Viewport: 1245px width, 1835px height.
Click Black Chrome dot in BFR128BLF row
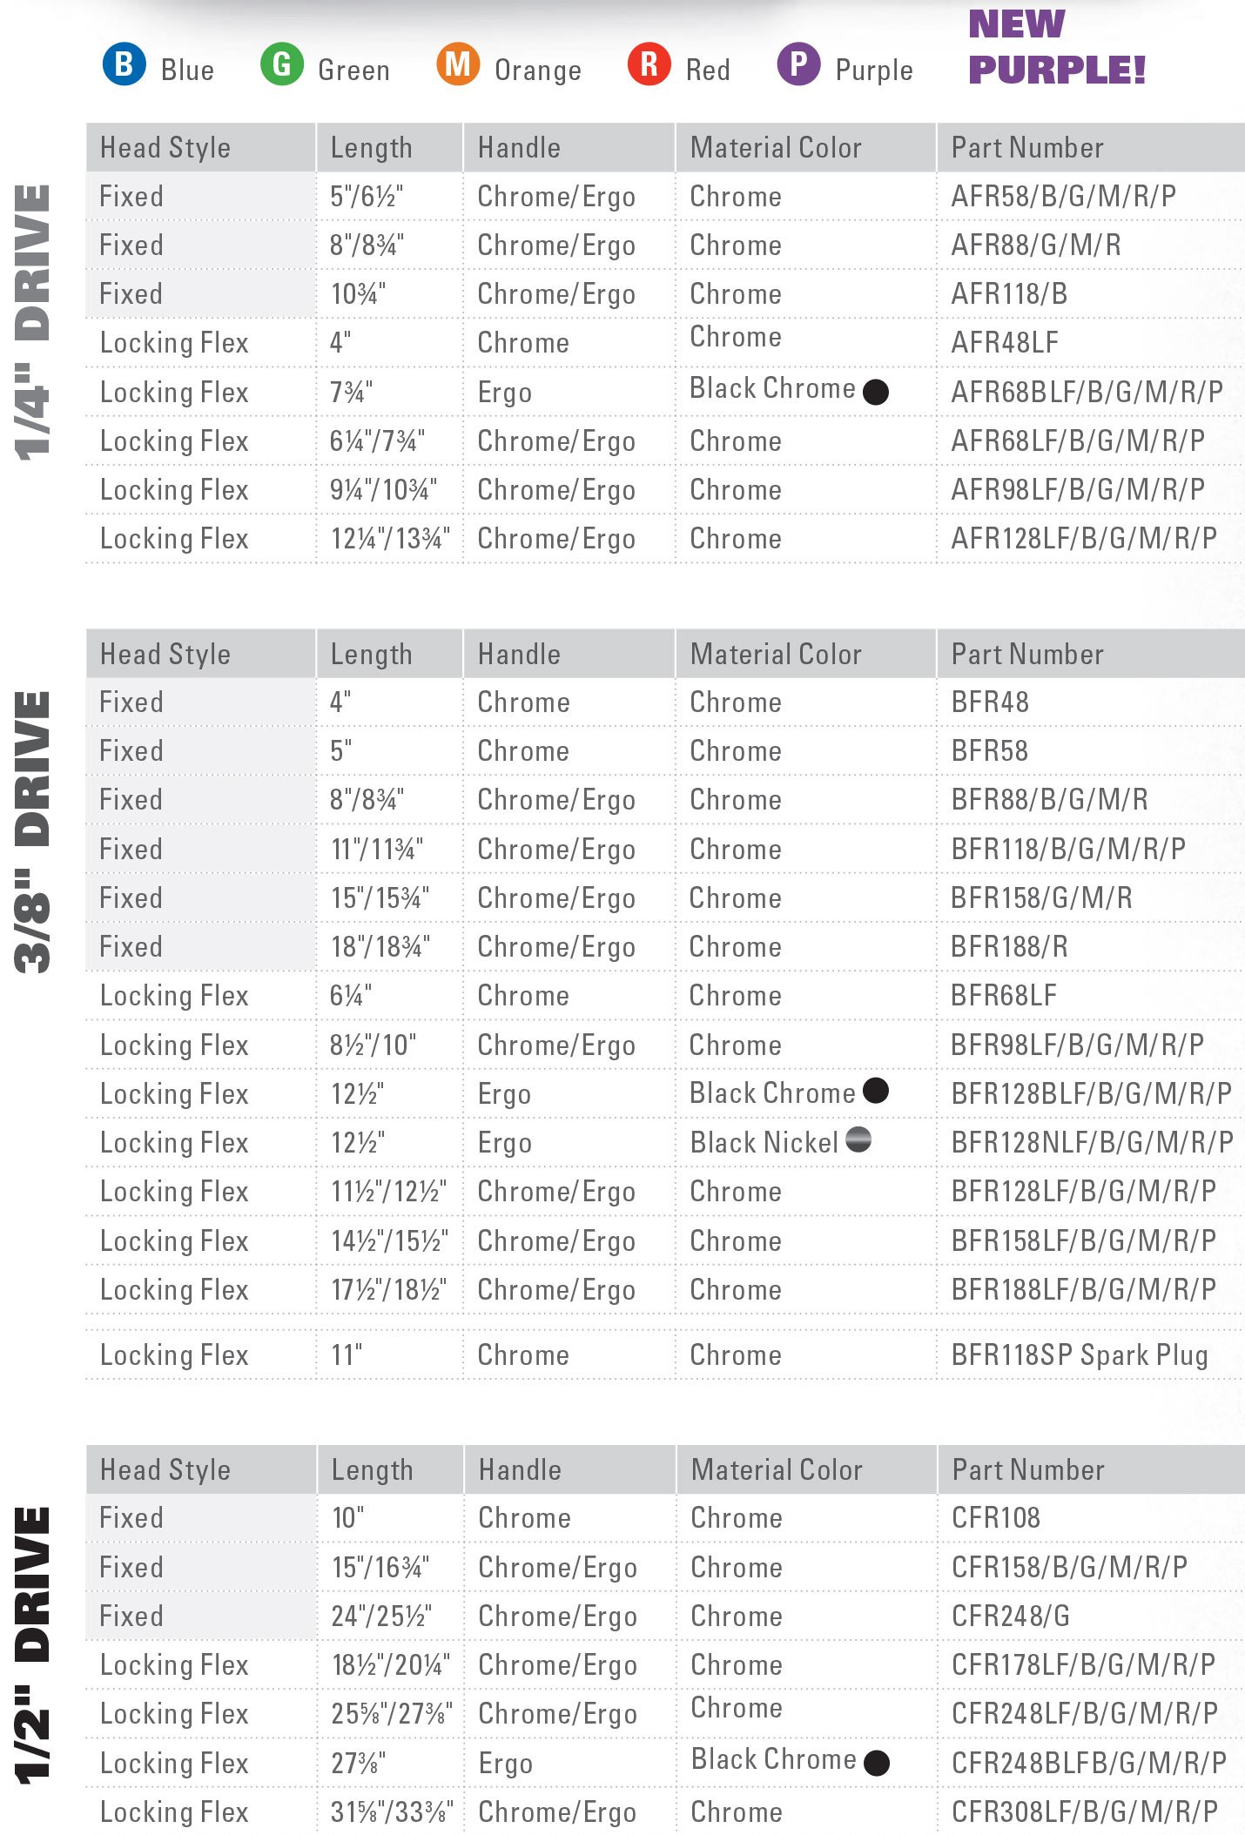click(x=875, y=1091)
